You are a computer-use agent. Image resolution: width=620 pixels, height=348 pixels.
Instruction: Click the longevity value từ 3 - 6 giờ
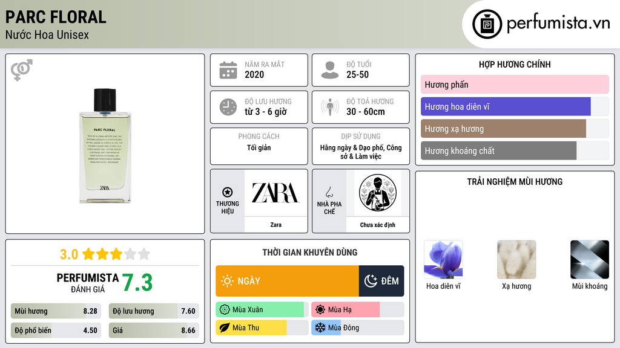[265, 112]
